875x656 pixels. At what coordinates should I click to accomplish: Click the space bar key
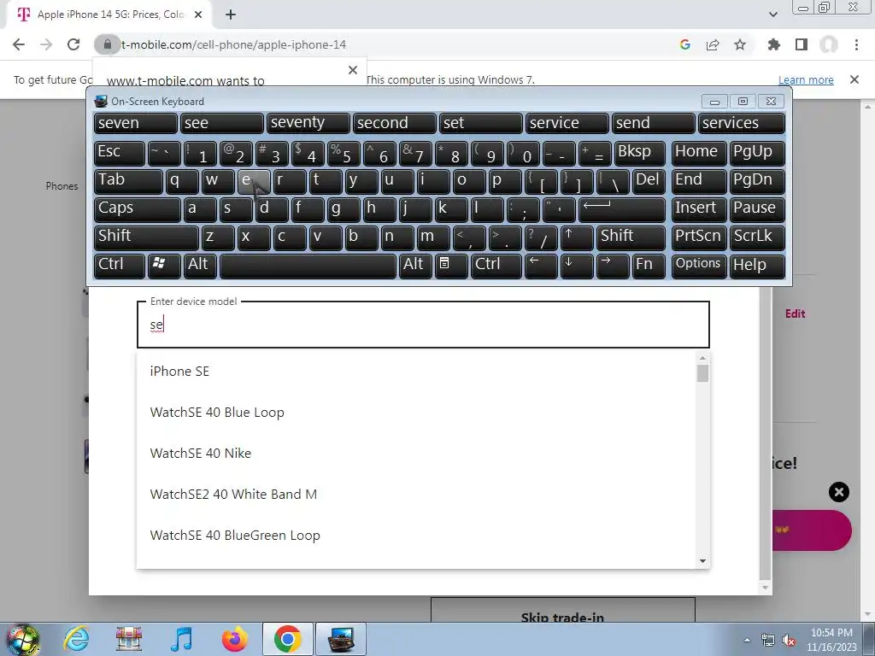(308, 266)
